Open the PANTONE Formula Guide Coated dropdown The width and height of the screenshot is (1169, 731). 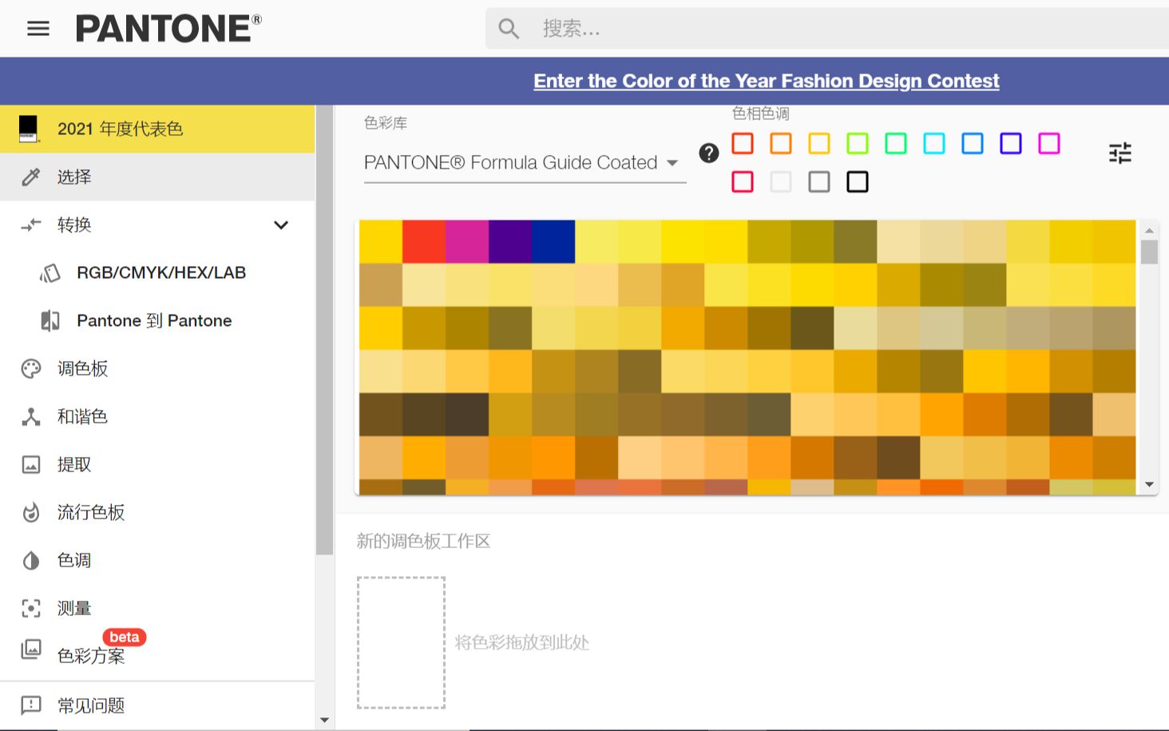(525, 162)
